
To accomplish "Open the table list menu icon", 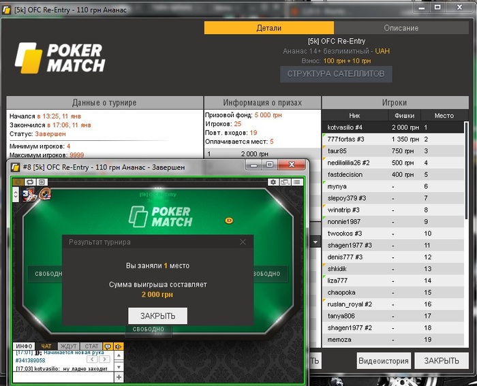I will (x=297, y=182).
